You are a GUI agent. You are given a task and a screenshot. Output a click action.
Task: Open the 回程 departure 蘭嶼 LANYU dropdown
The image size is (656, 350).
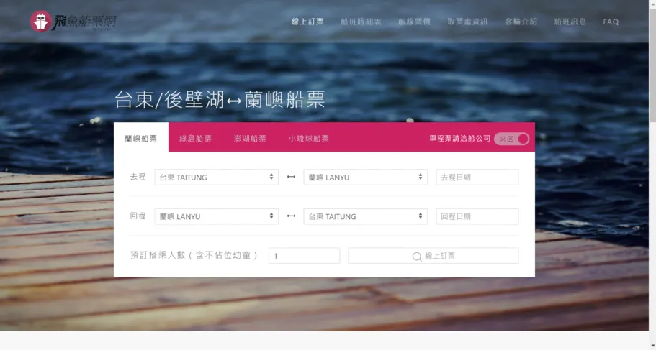tap(216, 216)
